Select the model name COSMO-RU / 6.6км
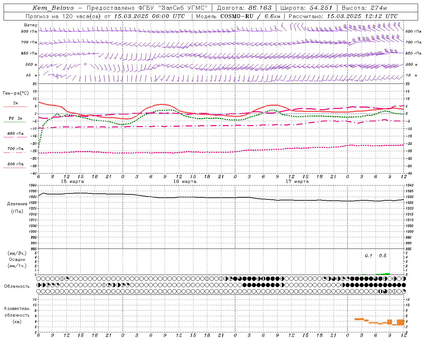This screenshot has width=423, height=338. pos(250,16)
